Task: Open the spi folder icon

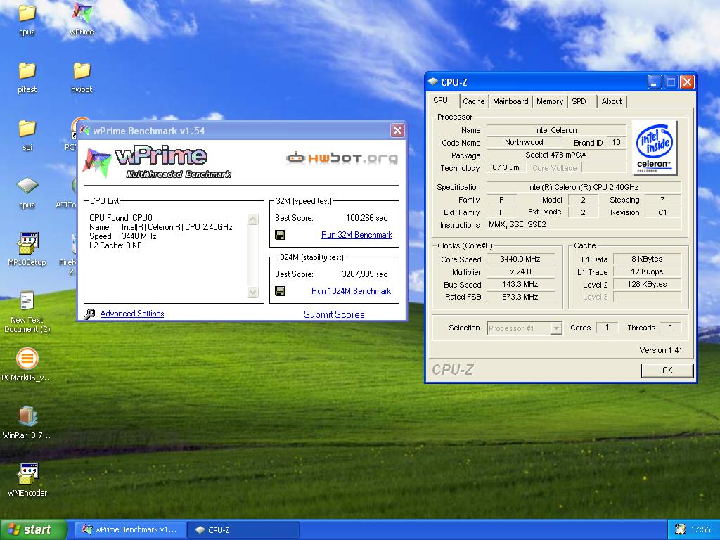Action: [27, 134]
